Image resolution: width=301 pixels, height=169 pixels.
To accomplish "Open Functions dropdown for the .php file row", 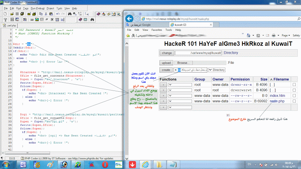I will point(180,101).
